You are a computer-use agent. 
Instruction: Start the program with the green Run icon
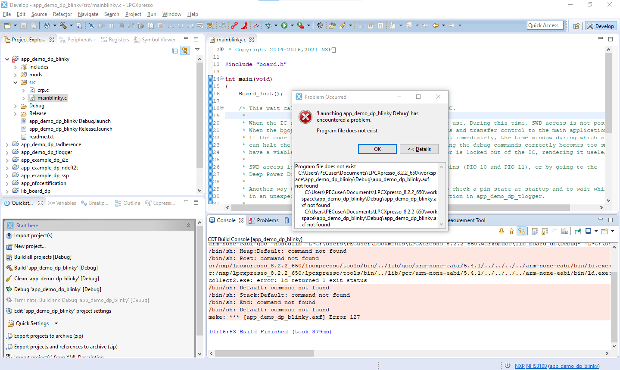pyautogui.click(x=284, y=25)
